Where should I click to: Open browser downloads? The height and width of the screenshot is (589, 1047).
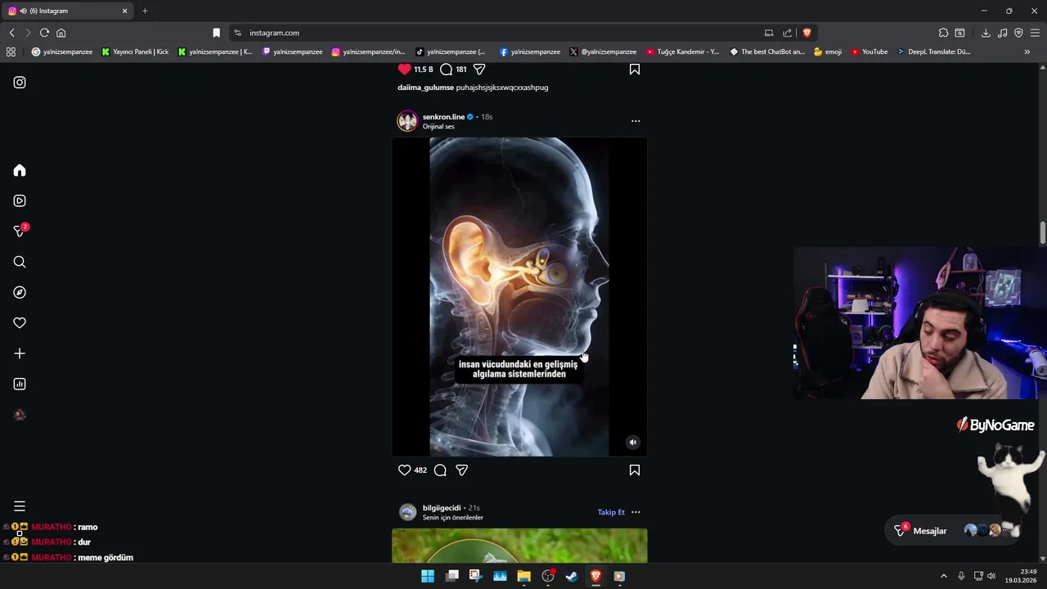point(986,33)
